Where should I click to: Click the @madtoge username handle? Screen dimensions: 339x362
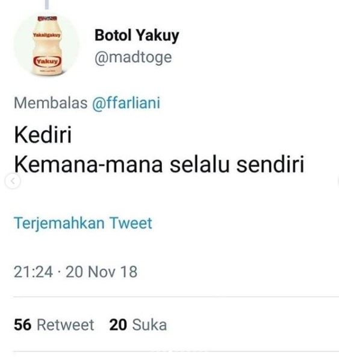coord(133,57)
